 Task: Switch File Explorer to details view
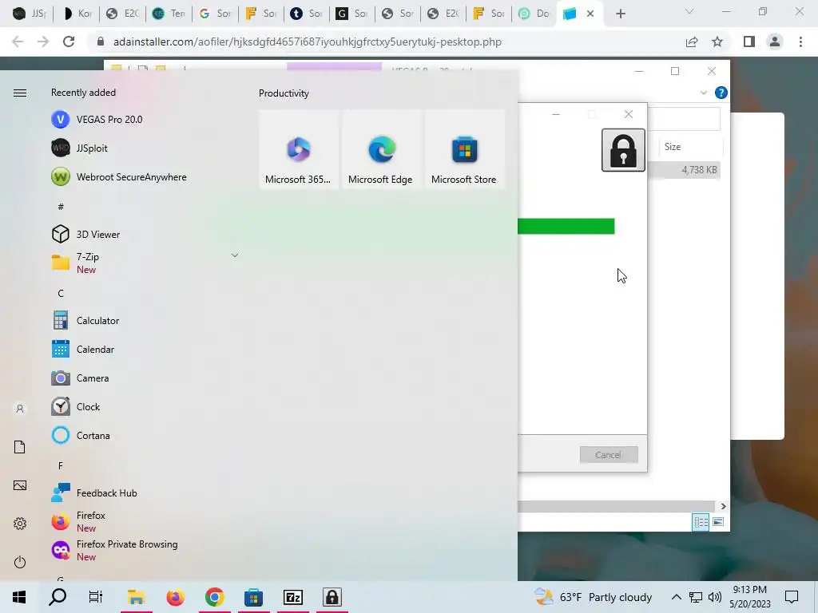(700, 522)
